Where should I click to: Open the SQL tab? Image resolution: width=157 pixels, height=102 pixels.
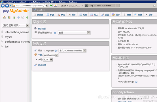click(x=50, y=15)
